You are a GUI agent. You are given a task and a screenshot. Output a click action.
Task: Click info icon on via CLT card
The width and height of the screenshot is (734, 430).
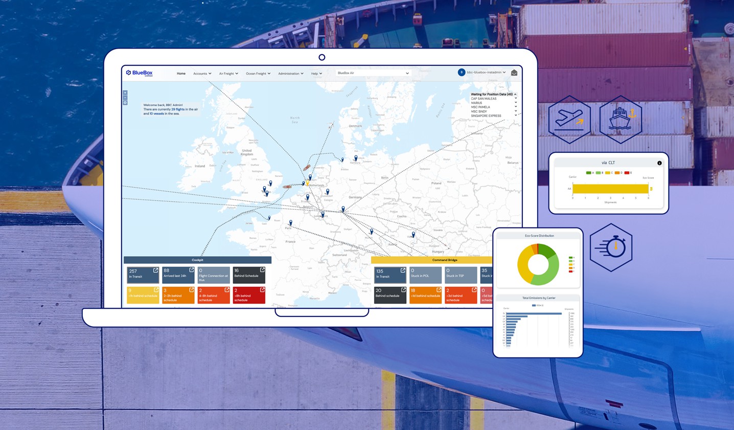point(659,163)
